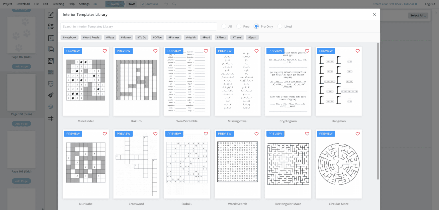Toggle the AutoSave checkbox
The width and height of the screenshot is (439, 210).
click(x=143, y=4)
